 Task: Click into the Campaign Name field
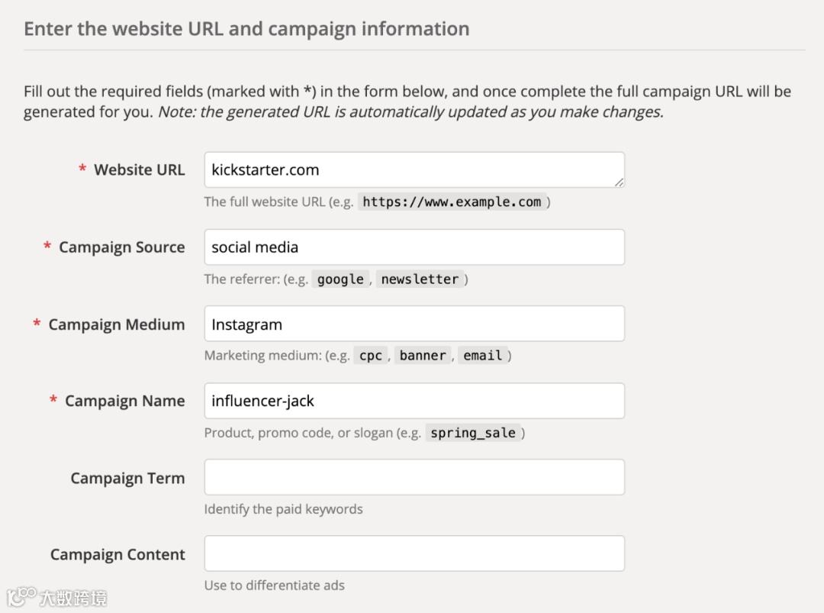click(x=414, y=401)
